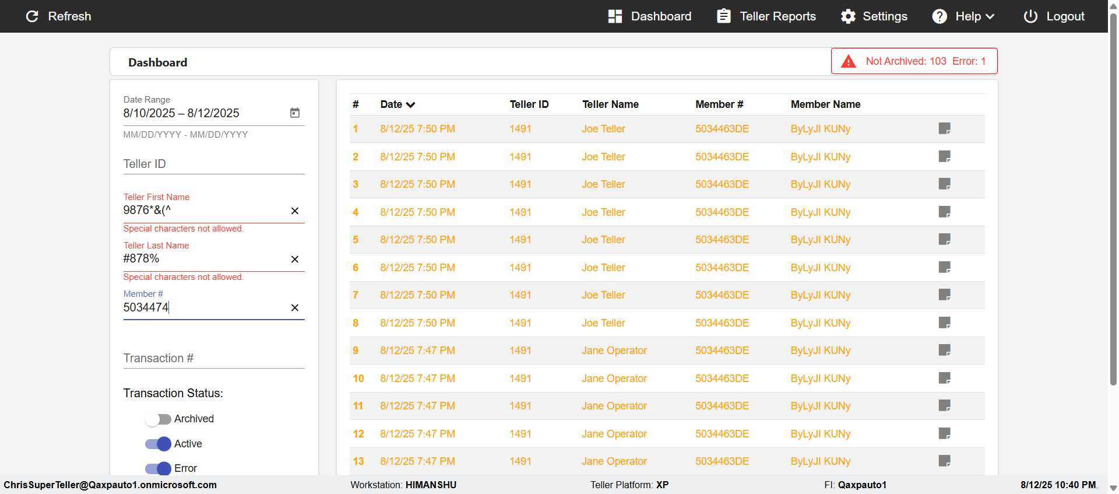Focus the Teller ID input field

point(214,164)
